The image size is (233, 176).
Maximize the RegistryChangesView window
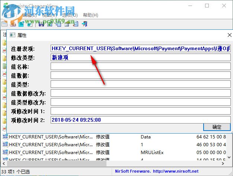207,6
